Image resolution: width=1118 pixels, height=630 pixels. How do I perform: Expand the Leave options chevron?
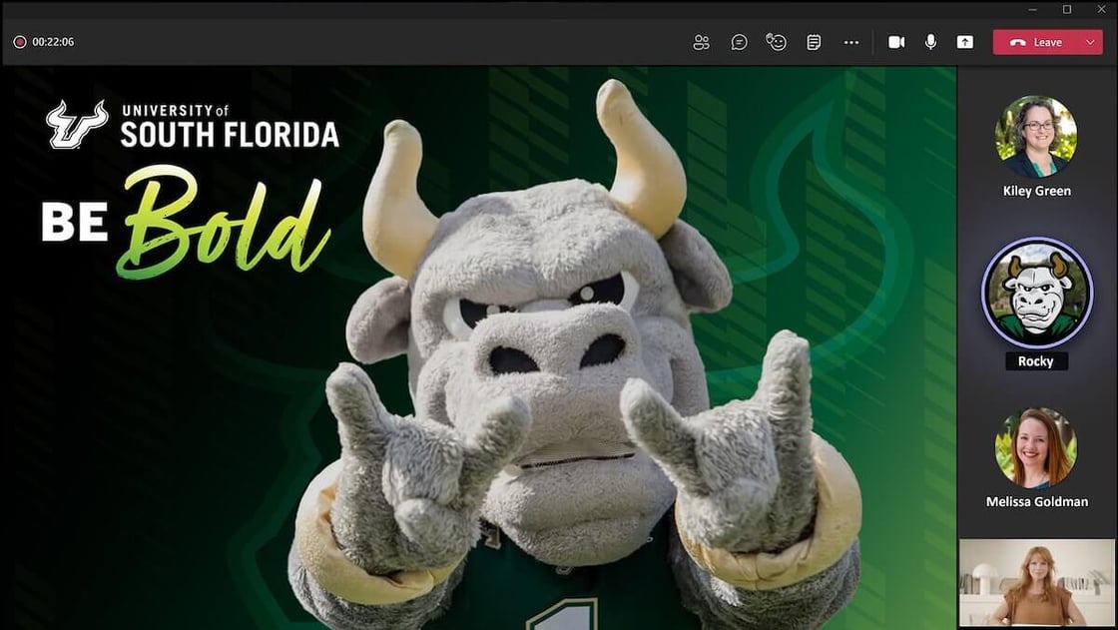pyautogui.click(x=1088, y=42)
